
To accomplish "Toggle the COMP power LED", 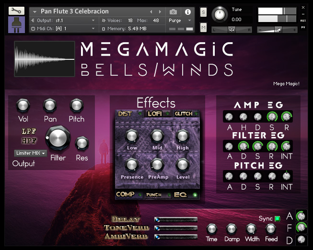I will (x=140, y=195).
